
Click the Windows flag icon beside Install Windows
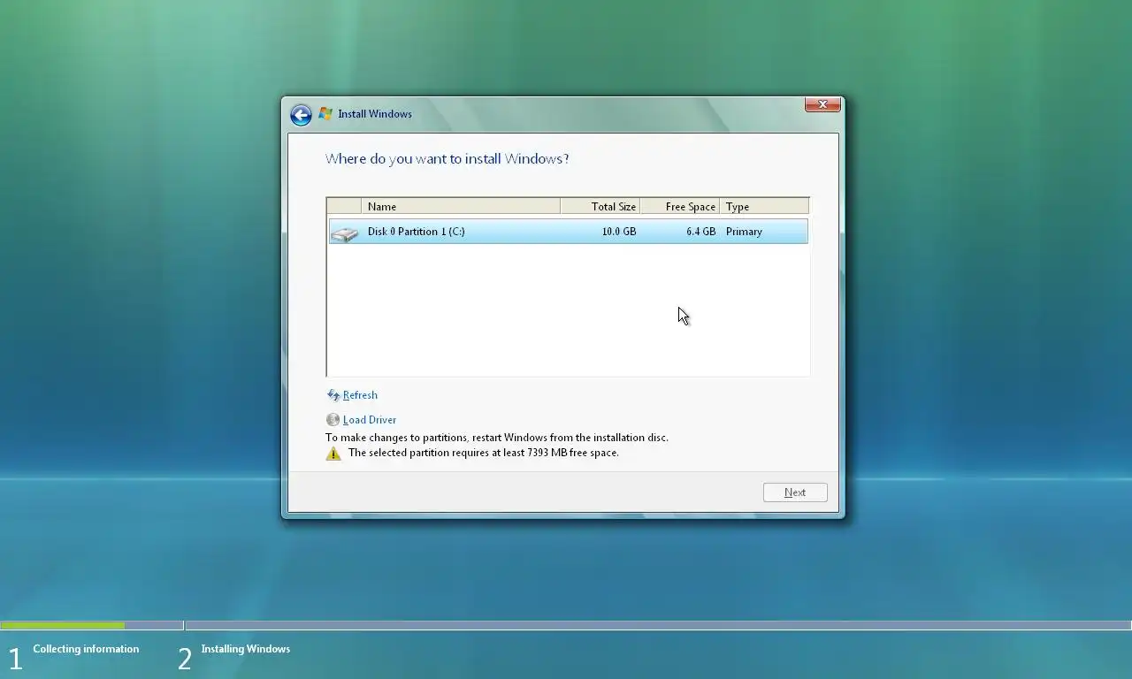[325, 114]
